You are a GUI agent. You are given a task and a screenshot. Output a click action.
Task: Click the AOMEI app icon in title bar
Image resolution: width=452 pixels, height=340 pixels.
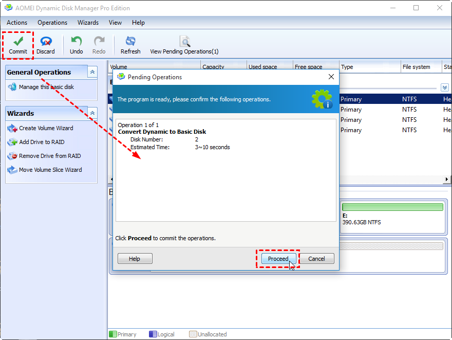8,8
